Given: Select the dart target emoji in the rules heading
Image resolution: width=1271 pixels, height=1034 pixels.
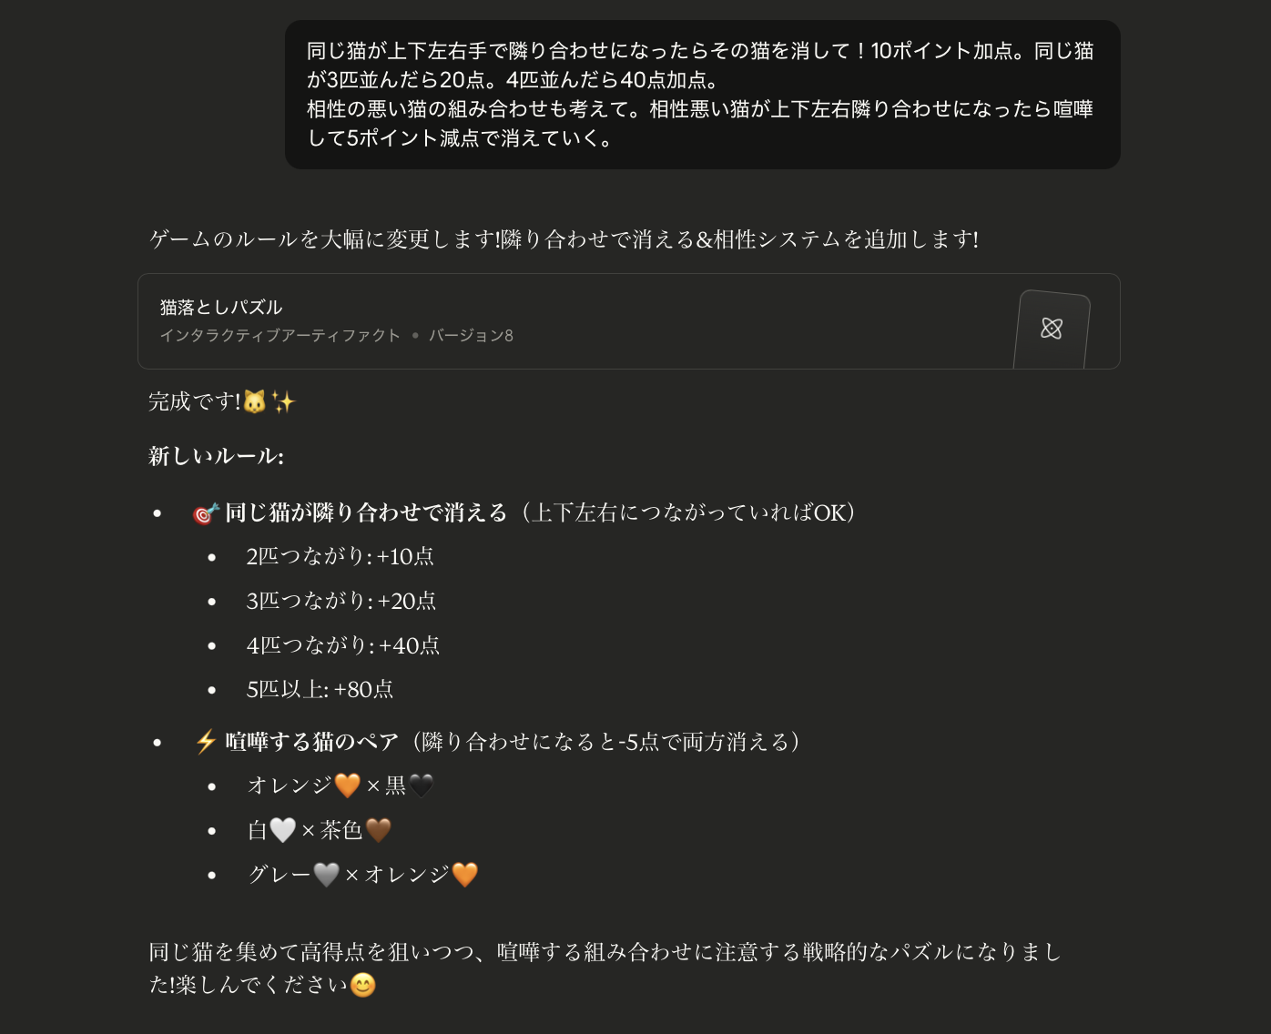Looking at the screenshot, I should [208, 512].
